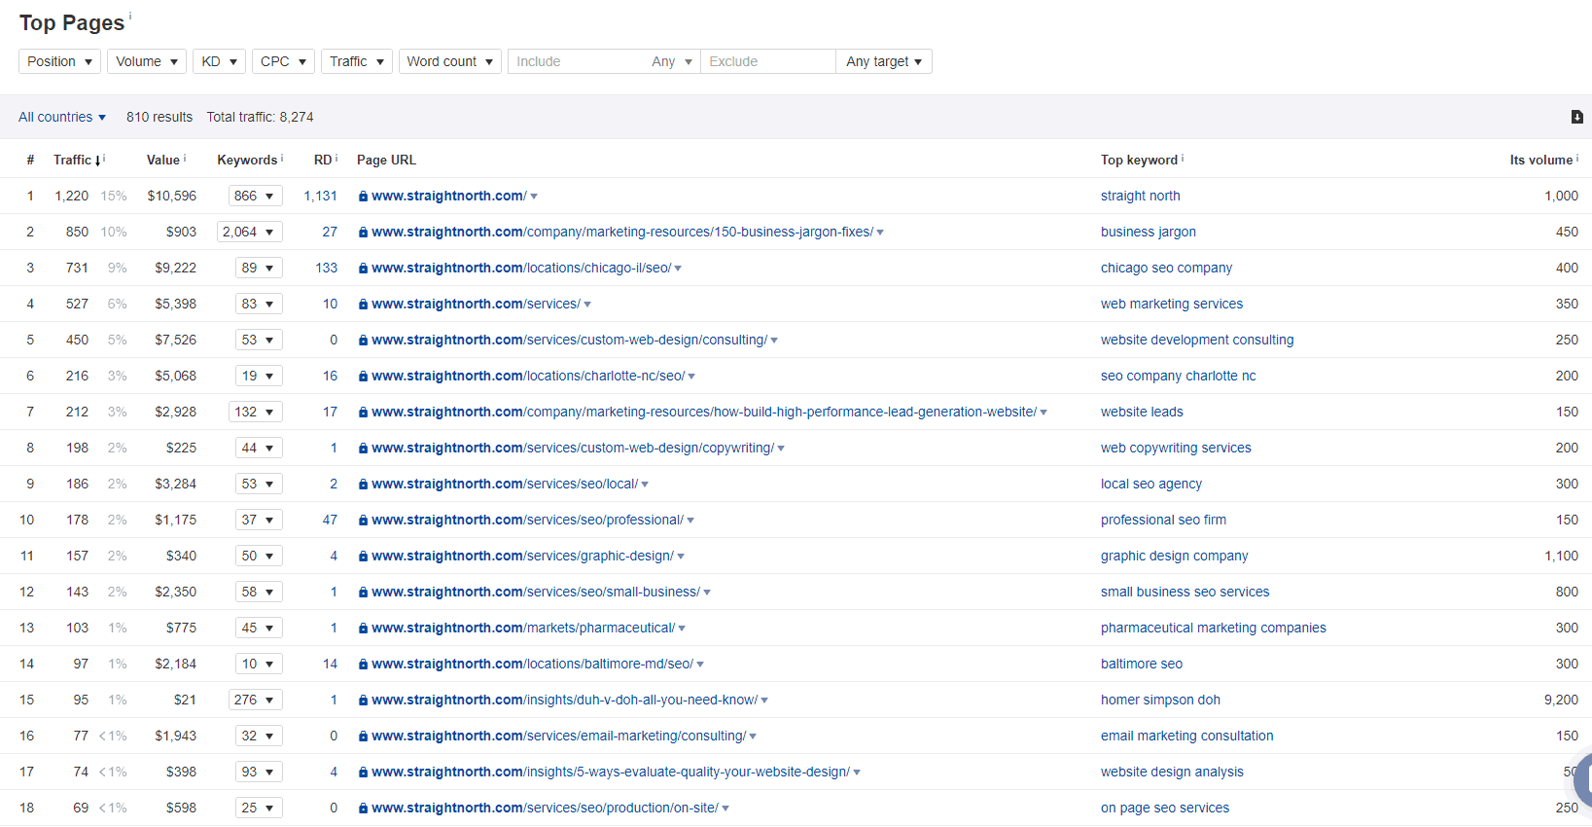1592x827 pixels.
Task: Click the RD value 1,131
Action: (320, 196)
